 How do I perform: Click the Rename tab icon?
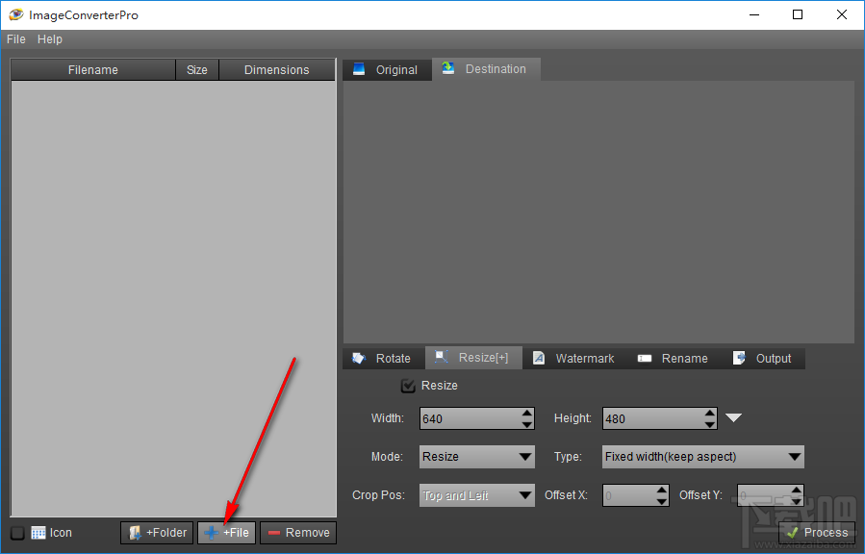tap(644, 358)
